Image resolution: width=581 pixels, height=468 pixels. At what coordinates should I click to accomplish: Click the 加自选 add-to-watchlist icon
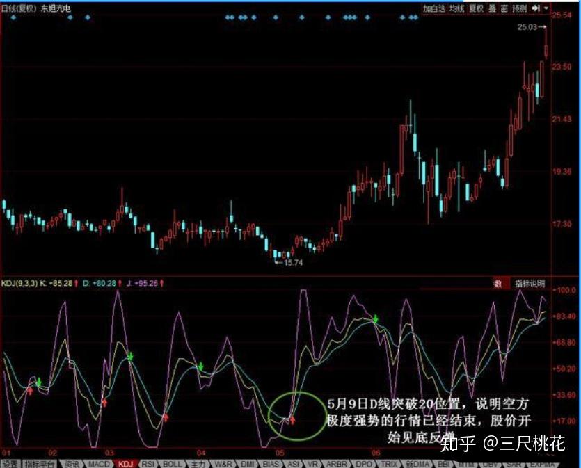coord(433,8)
